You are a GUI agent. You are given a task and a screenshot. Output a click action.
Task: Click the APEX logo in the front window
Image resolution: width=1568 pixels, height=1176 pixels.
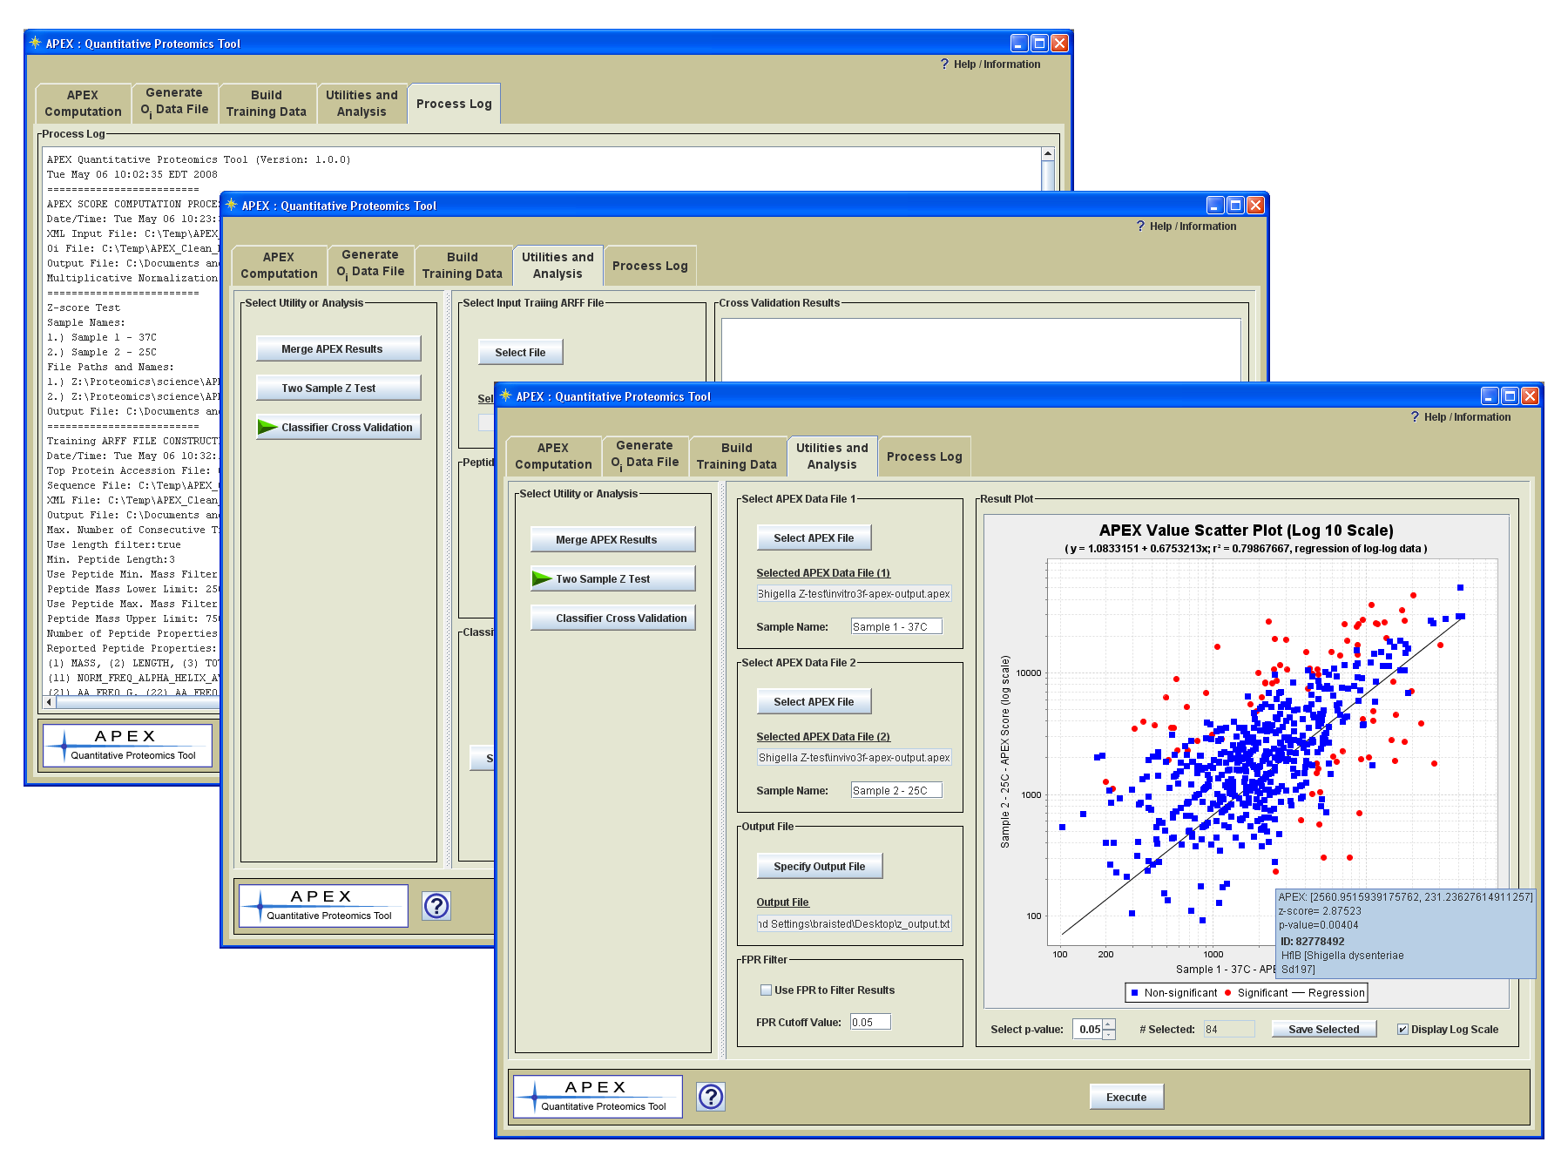click(598, 1096)
